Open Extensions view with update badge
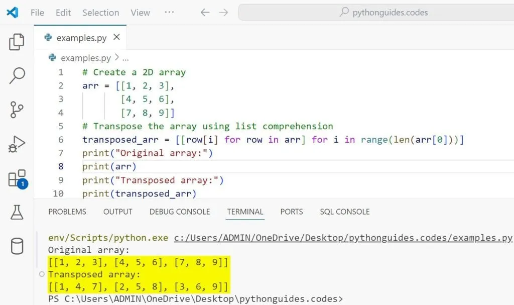Viewport: 514px width, 305px height. coord(17,179)
